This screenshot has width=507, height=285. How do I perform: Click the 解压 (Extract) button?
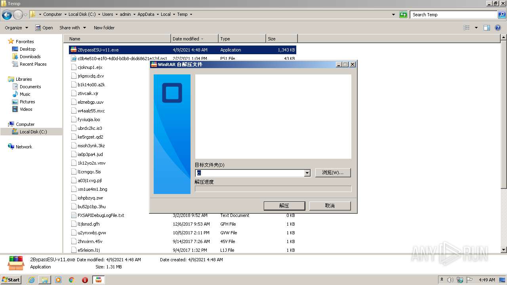(284, 206)
